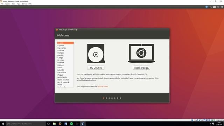Viewport: 224px width, 126px height.
Task: Select Magyar in the language list
Action: pos(65,75)
